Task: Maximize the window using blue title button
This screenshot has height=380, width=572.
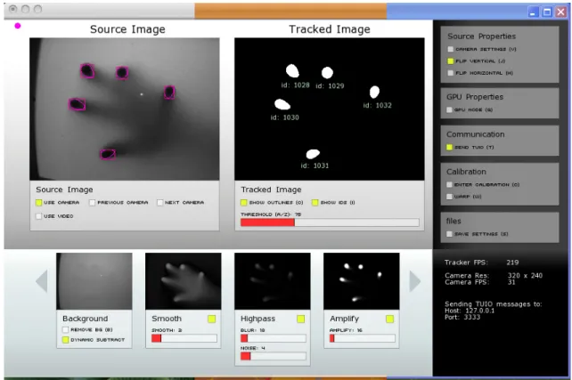Action: (x=547, y=12)
